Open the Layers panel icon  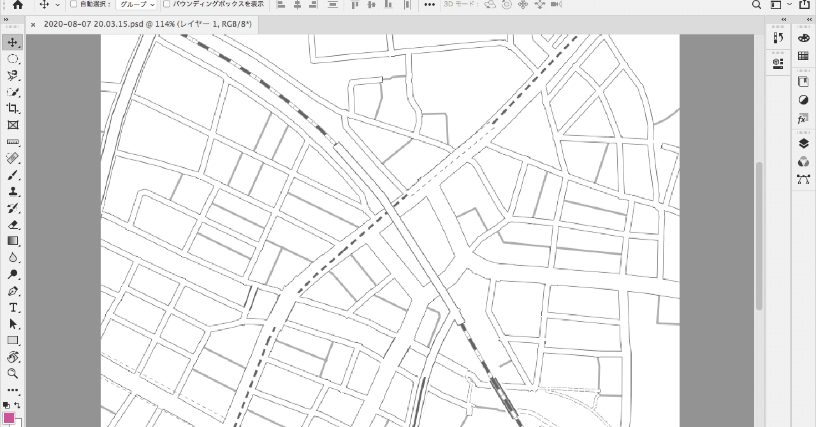point(803,144)
